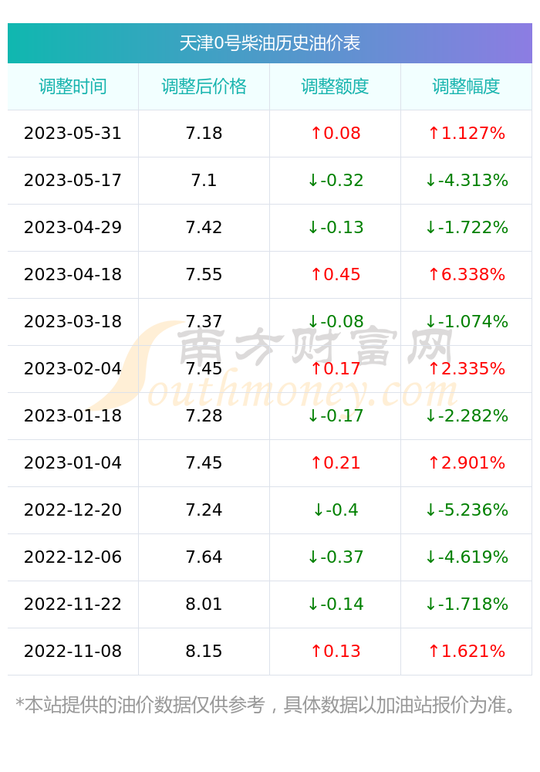This screenshot has height=772, width=540.
Task: Click the green down arrow value ↓-0.32
Action: (x=336, y=180)
